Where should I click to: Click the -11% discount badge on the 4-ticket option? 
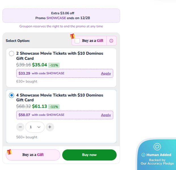point(54,107)
